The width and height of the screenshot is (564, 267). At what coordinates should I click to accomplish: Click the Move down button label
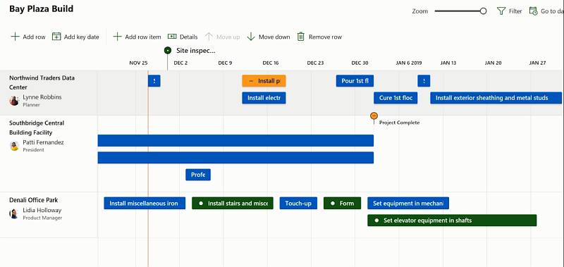coord(274,37)
